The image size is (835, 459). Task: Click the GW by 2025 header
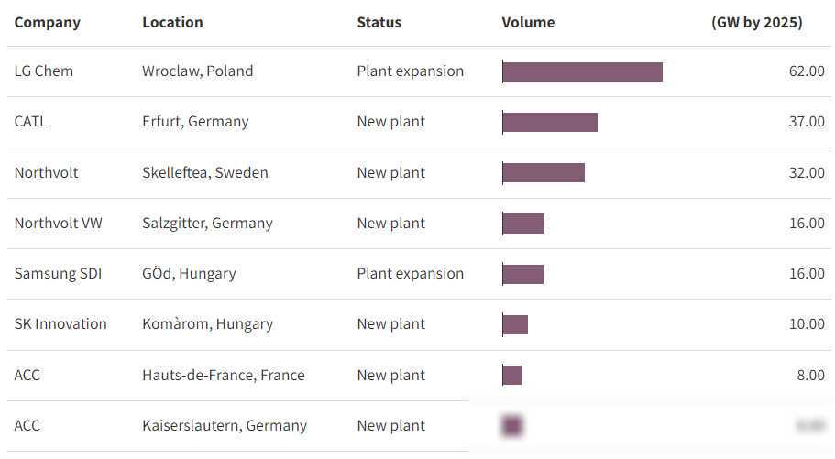point(756,22)
